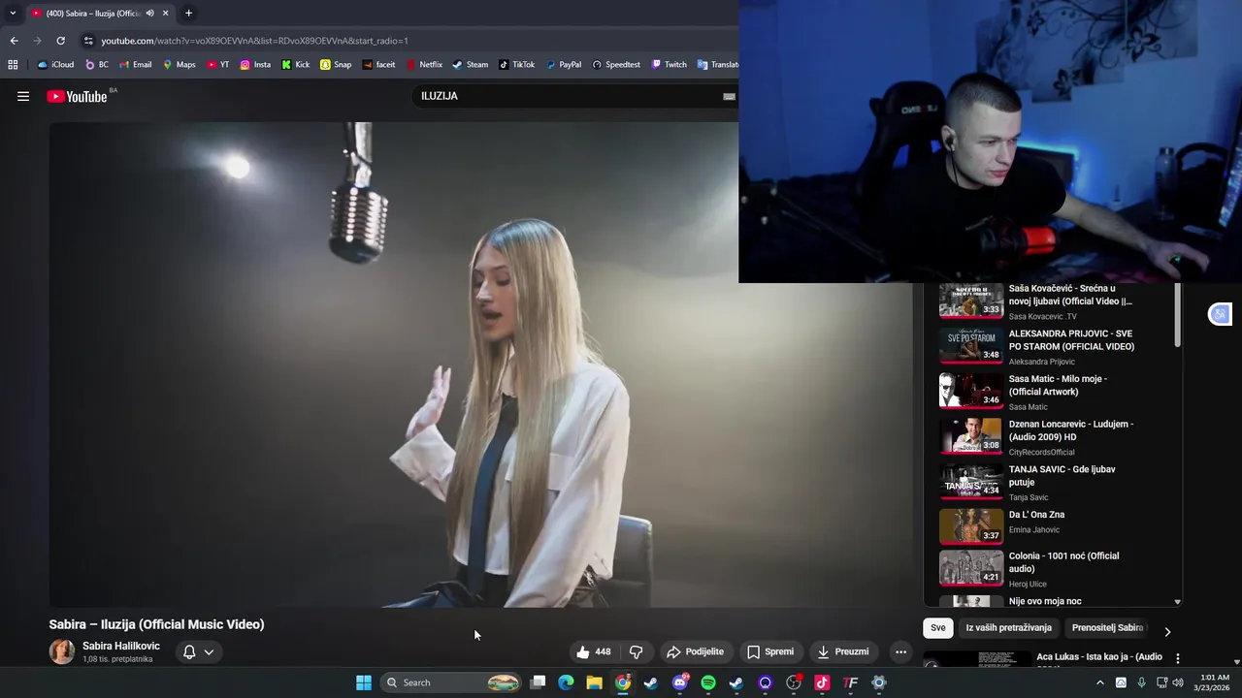
Task: Open the bookmarks apps grid icon
Action: point(13,65)
